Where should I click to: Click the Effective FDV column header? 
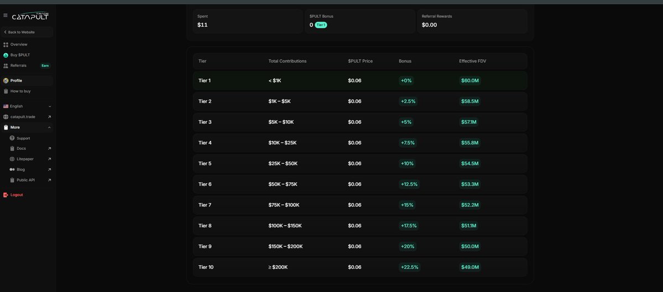473,61
